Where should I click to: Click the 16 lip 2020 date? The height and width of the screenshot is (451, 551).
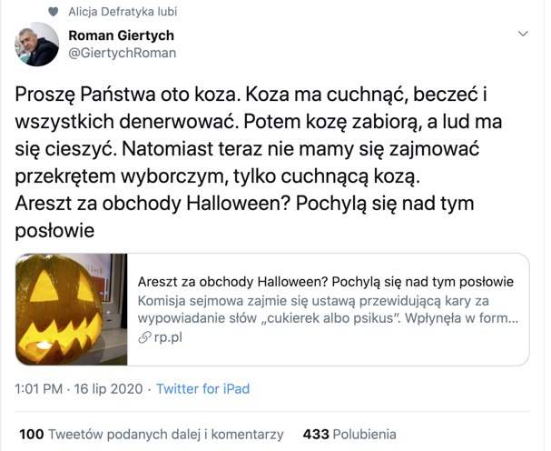click(x=108, y=388)
